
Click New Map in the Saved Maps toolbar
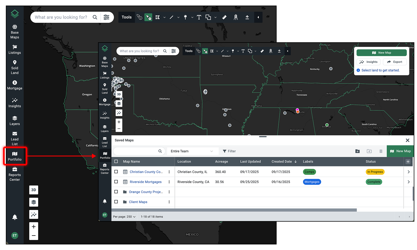pyautogui.click(x=400, y=151)
